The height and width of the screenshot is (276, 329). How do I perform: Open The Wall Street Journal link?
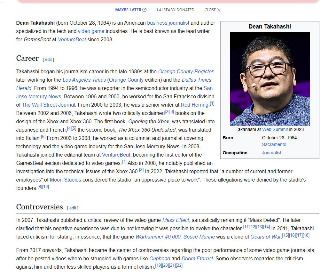pyautogui.click(x=49, y=105)
